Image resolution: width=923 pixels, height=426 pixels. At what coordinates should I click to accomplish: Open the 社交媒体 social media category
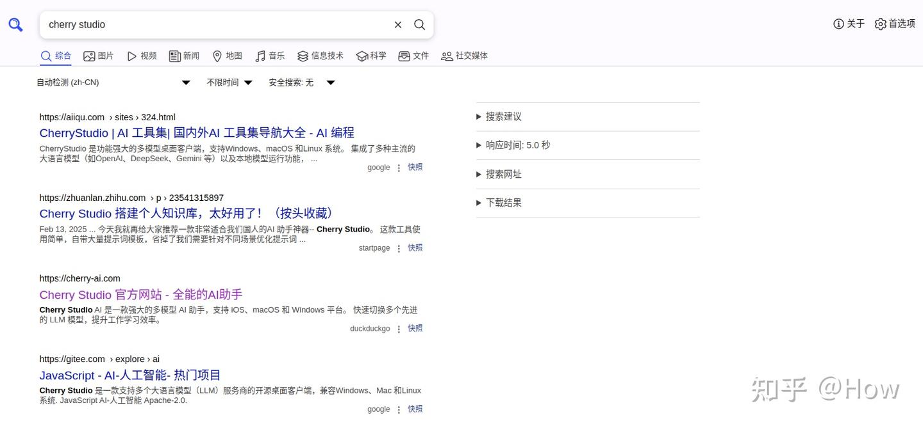464,56
